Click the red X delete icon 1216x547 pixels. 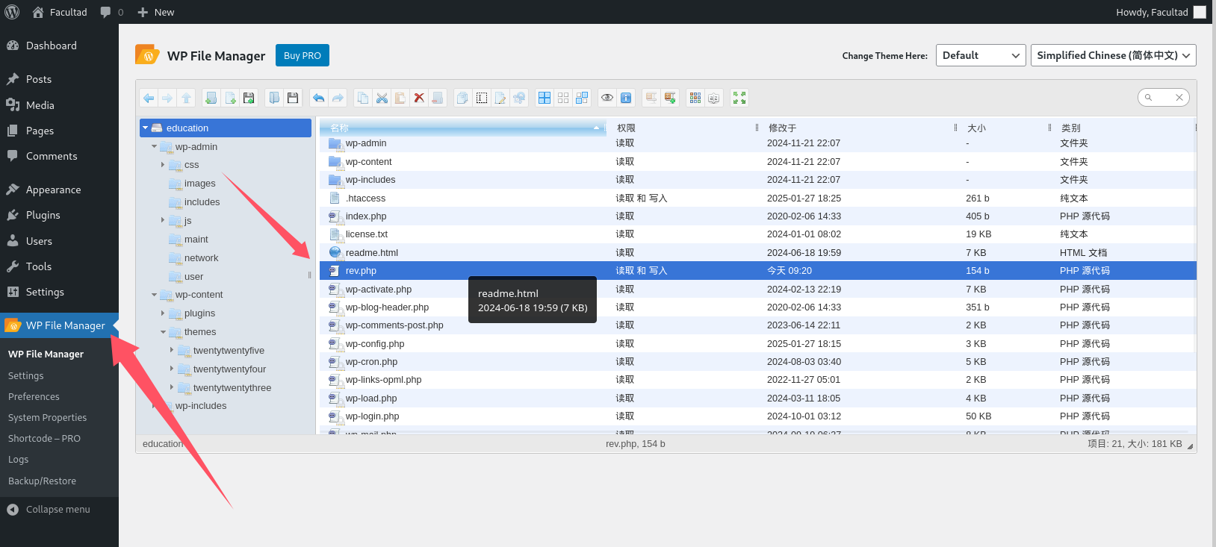(x=419, y=98)
